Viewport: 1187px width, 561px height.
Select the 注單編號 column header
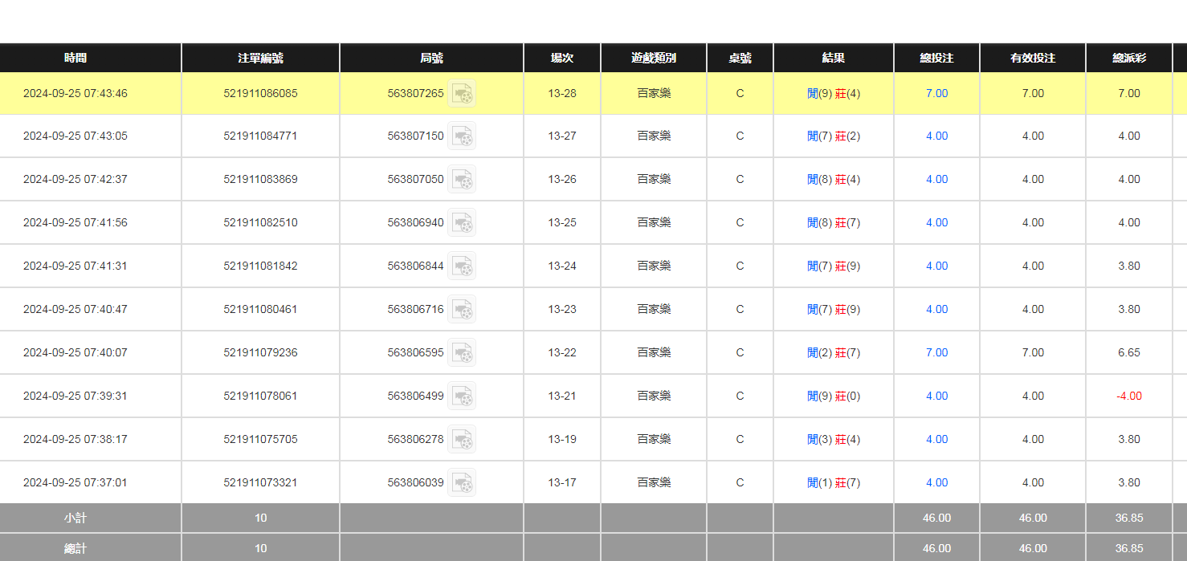point(260,58)
